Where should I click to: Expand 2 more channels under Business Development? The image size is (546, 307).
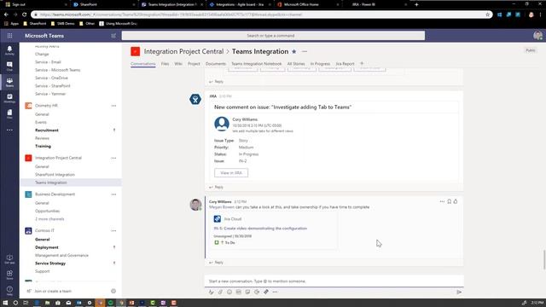(49, 219)
